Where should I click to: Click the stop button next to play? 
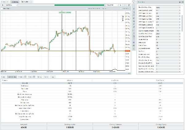[x=125, y=5]
